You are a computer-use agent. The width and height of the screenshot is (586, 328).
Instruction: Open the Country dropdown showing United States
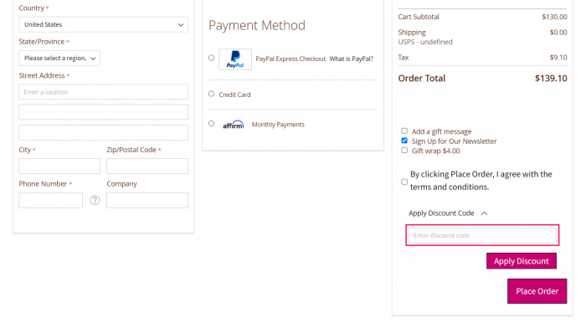point(103,24)
